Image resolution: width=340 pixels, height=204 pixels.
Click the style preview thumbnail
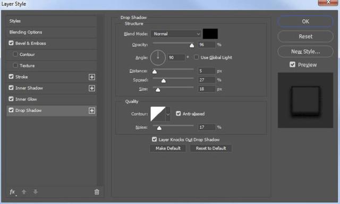pos(305,100)
